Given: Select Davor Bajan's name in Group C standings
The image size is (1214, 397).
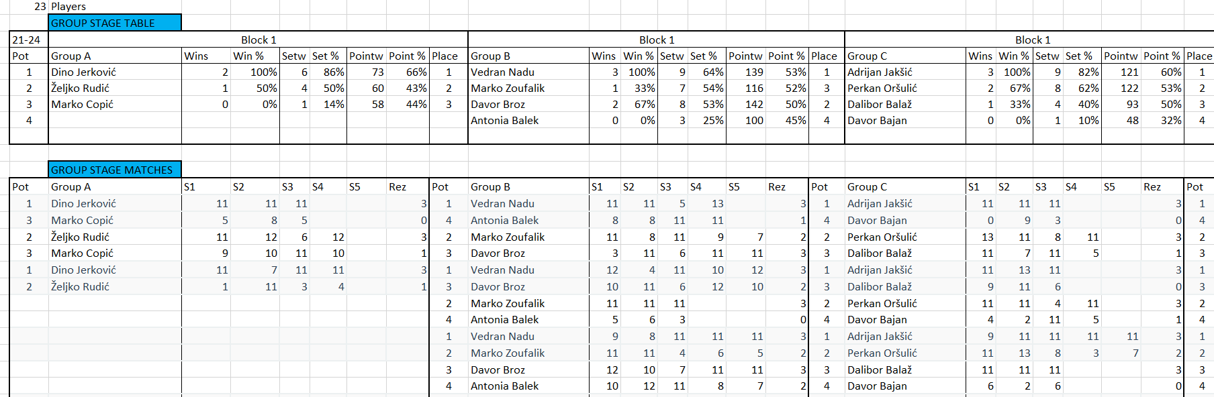Looking at the screenshot, I should tap(877, 121).
